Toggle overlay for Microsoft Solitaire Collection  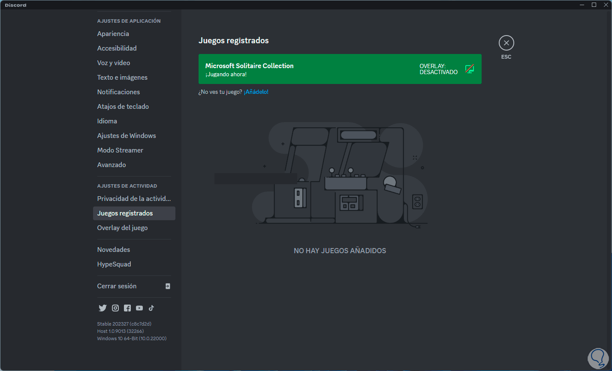coord(470,69)
